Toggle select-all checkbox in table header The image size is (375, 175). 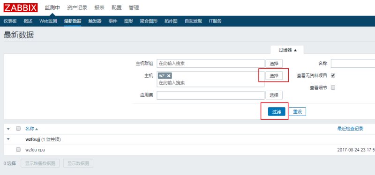18,129
